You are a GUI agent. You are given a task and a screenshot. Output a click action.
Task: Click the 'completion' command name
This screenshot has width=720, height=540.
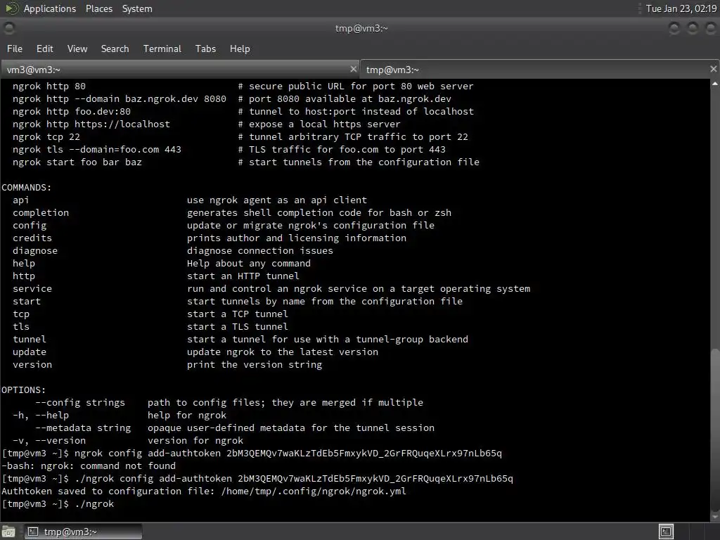pyautogui.click(x=41, y=212)
